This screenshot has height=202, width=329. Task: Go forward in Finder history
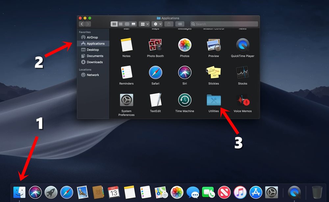[88, 24]
